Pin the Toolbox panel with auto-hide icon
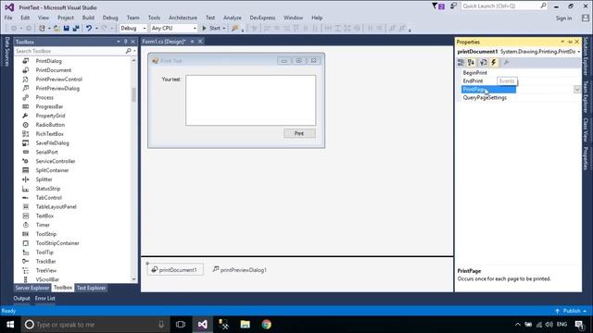Image resolution: width=593 pixels, height=333 pixels. click(126, 42)
